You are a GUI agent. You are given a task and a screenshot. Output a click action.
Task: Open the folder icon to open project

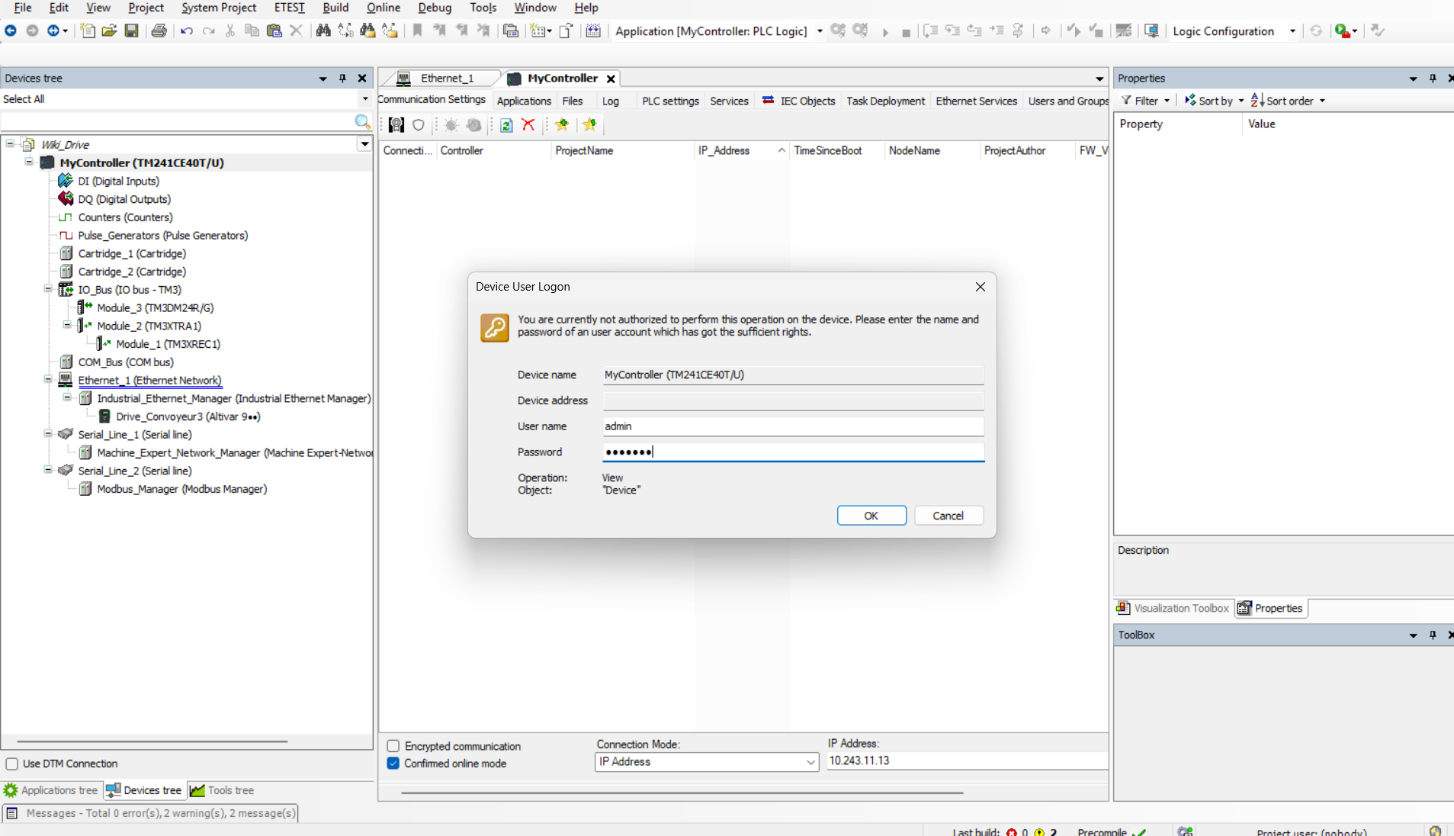109,31
